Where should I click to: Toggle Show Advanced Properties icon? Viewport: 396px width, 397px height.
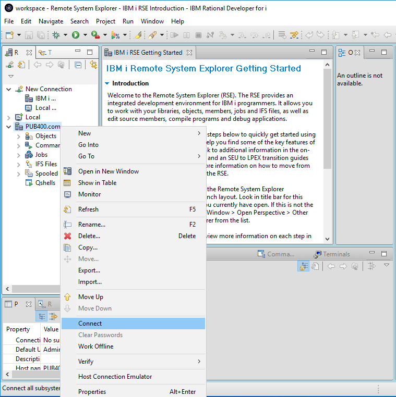pyautogui.click(x=53, y=316)
